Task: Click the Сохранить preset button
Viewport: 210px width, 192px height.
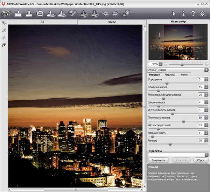Action: tap(159, 160)
